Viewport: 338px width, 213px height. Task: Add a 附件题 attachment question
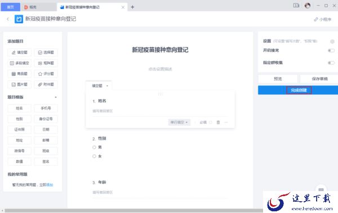46,84
